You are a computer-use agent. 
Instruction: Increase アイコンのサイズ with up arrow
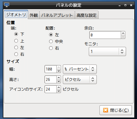(59, 87)
